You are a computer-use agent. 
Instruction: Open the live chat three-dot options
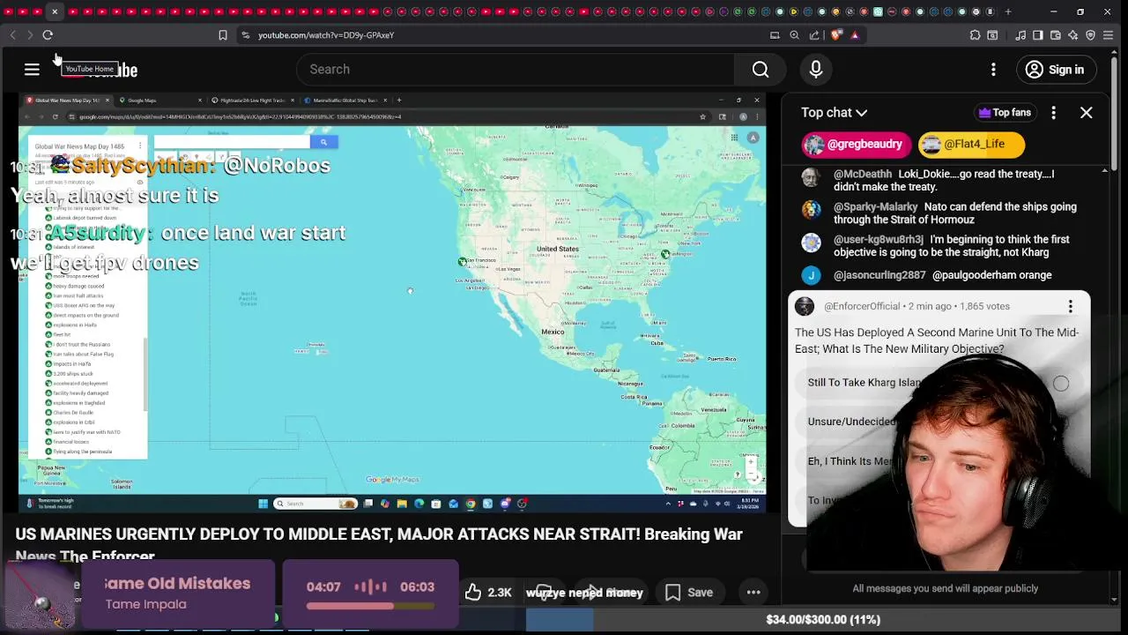coord(1053,113)
